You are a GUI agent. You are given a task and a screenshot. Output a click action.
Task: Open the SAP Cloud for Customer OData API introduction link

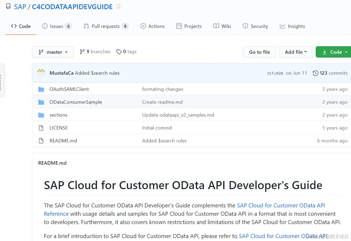[x=283, y=236]
